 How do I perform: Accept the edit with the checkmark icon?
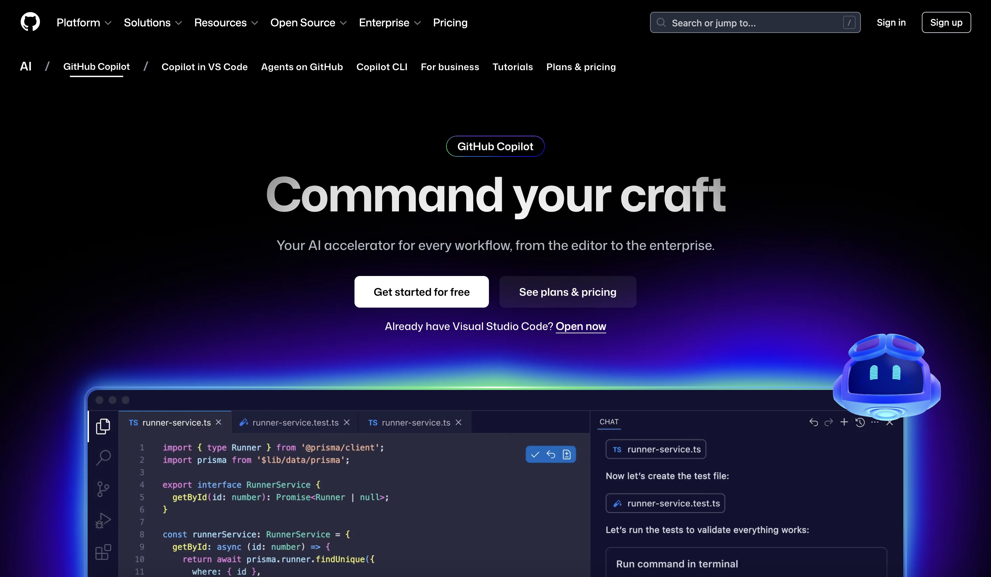click(x=535, y=454)
